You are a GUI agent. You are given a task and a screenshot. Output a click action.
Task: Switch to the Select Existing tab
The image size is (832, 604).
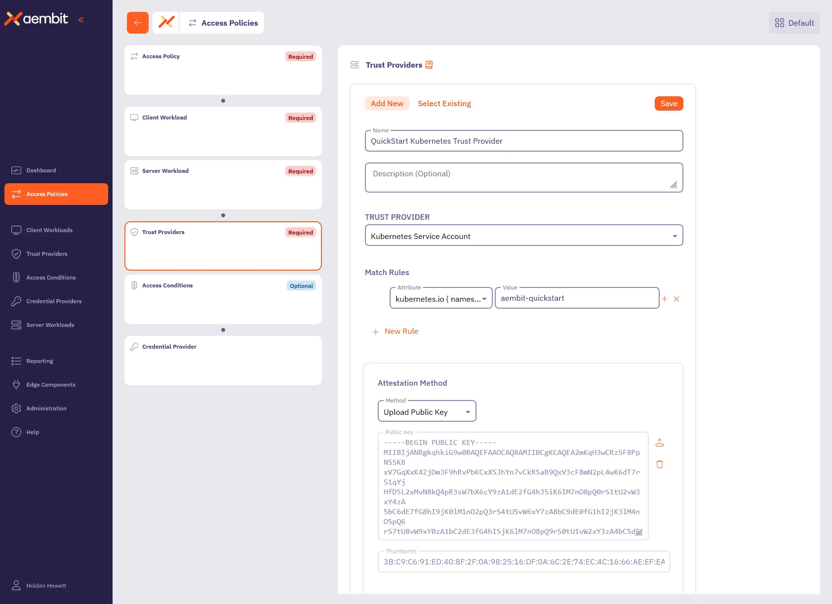click(444, 103)
